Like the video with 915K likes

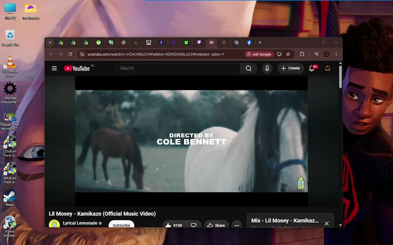coord(174,225)
